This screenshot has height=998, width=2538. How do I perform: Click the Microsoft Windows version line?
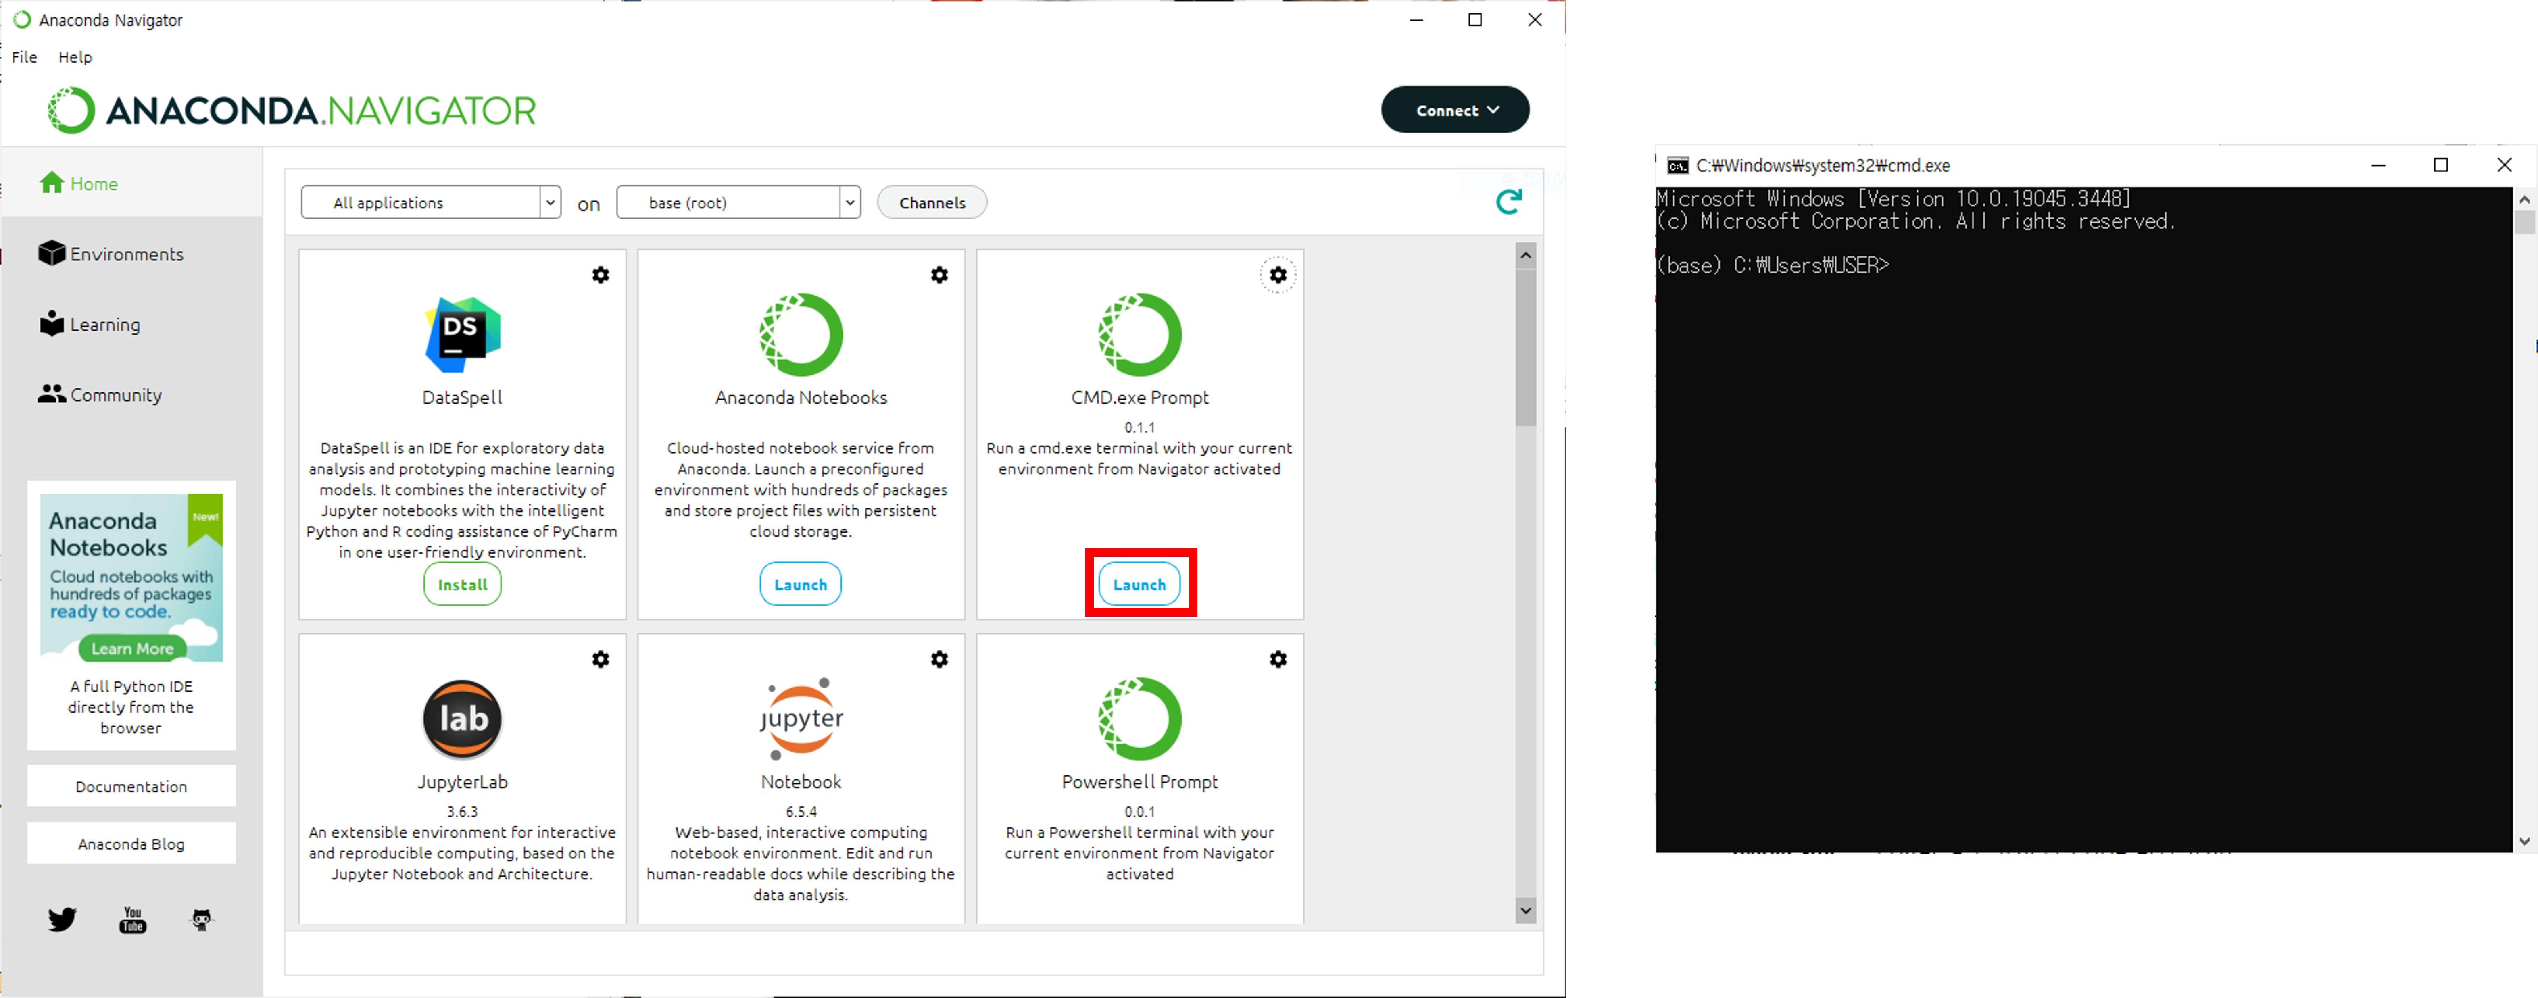coord(1893,199)
